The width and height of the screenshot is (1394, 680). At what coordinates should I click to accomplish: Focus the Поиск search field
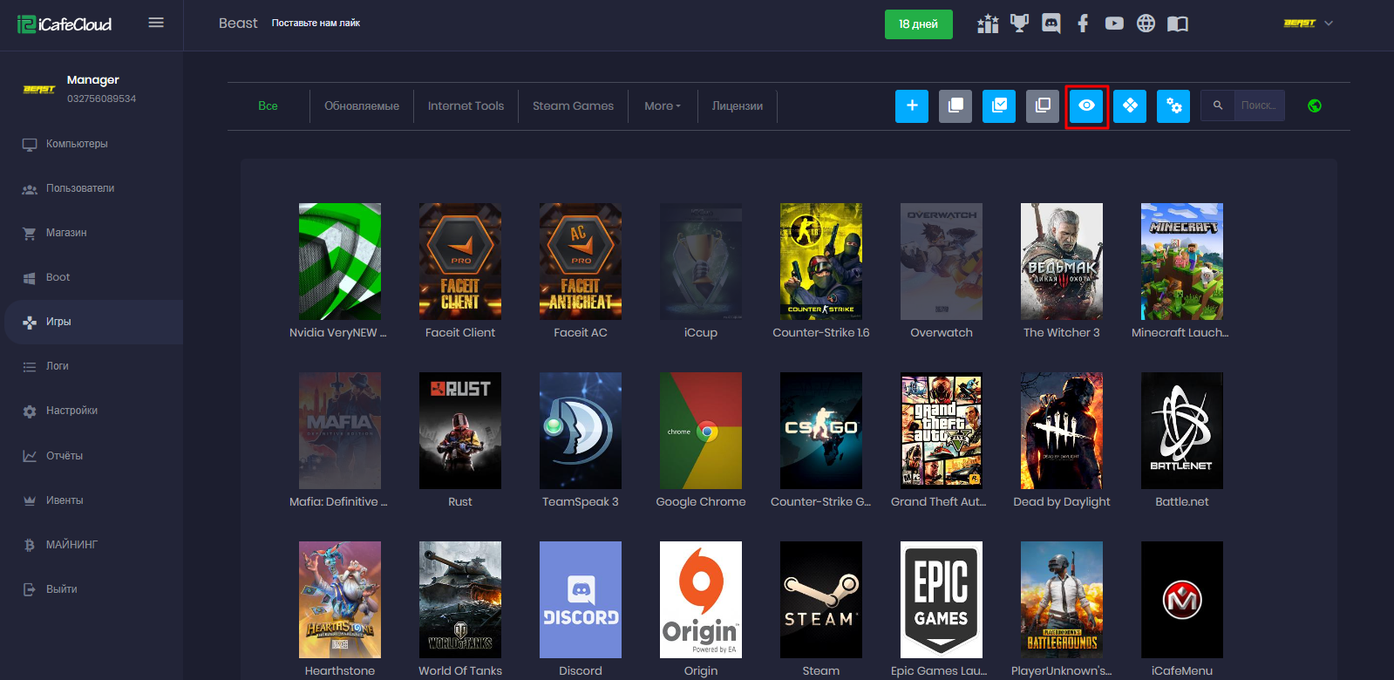(x=1259, y=105)
